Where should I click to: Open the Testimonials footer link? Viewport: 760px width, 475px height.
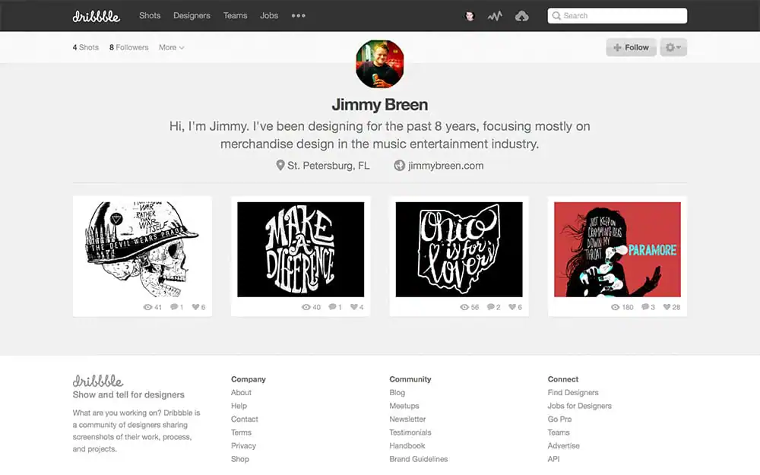click(410, 432)
